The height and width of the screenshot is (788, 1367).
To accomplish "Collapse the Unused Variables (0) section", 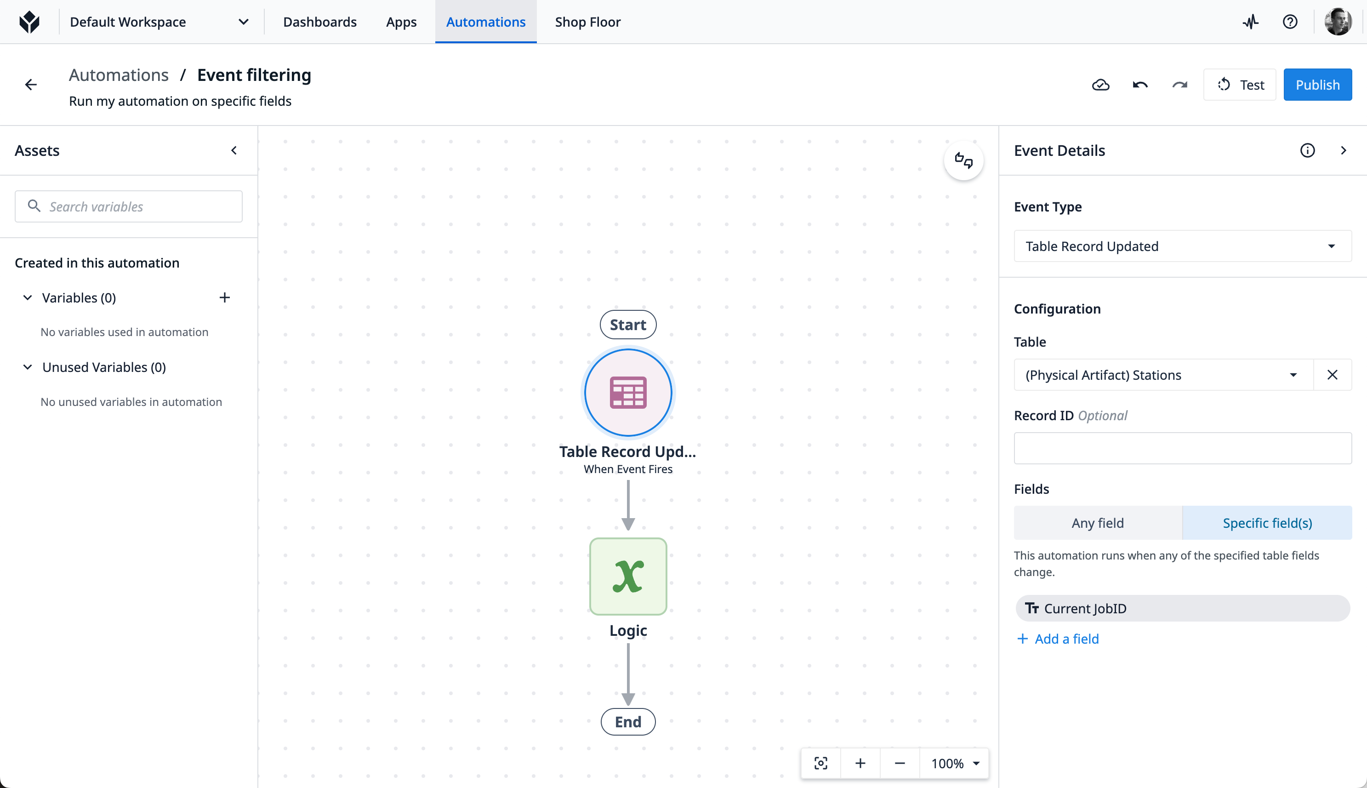I will [x=28, y=367].
